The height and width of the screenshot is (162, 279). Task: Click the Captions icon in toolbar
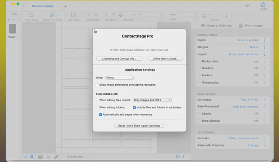coord(205,15)
